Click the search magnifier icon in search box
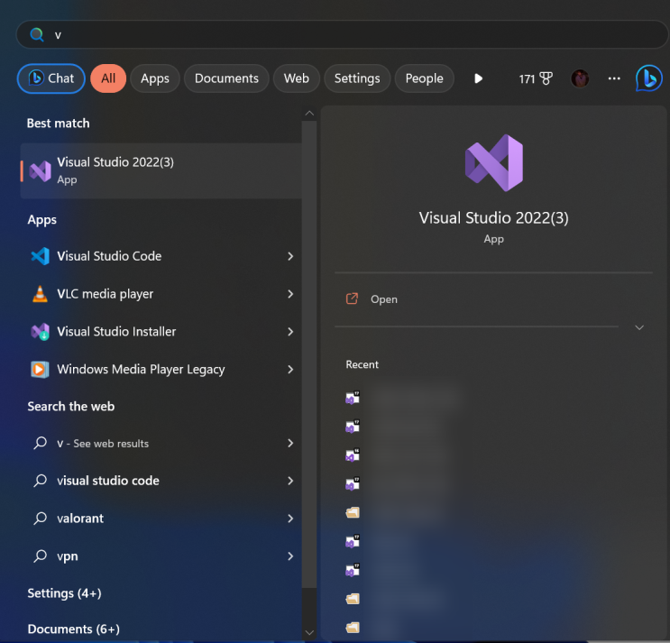Viewport: 670px width, 643px height. tap(37, 34)
